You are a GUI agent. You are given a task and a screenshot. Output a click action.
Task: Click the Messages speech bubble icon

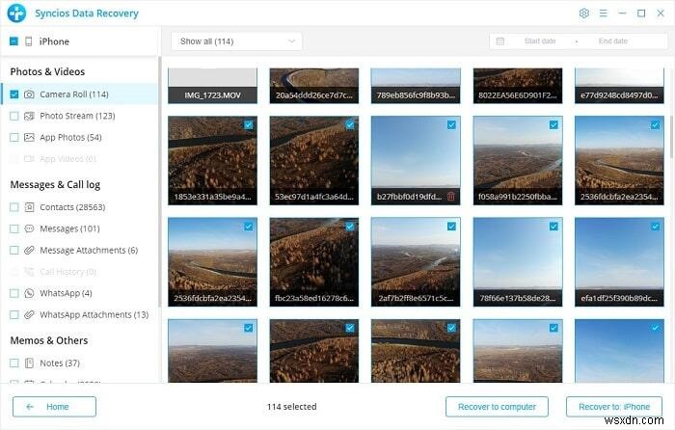pyautogui.click(x=29, y=228)
